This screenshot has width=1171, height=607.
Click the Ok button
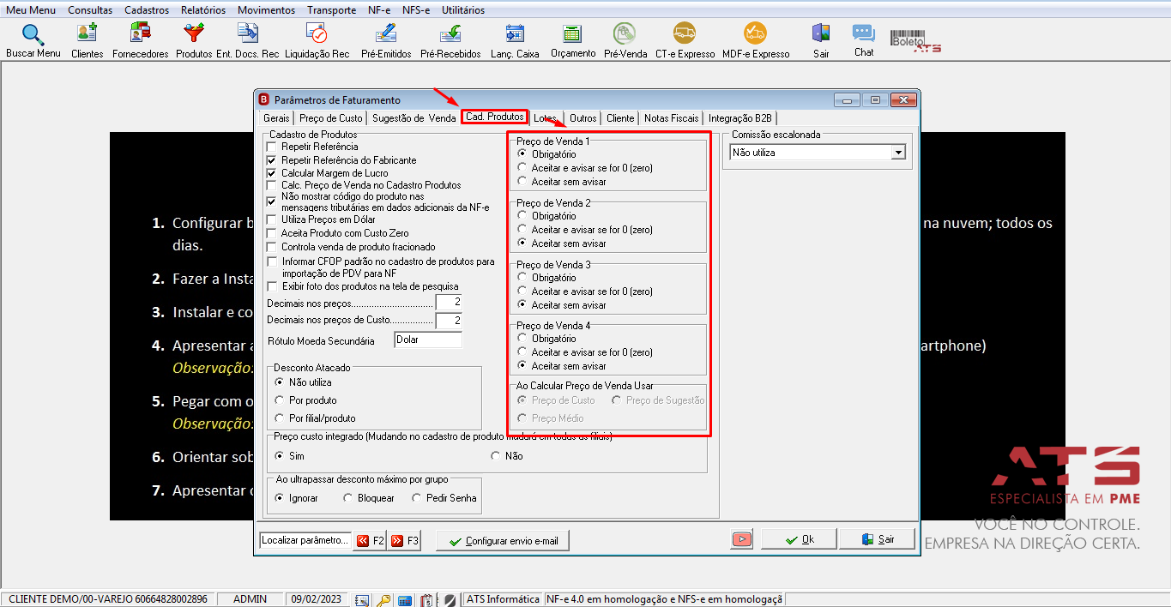point(800,539)
